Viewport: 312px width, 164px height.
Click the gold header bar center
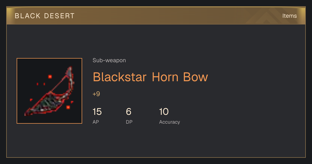156,16
